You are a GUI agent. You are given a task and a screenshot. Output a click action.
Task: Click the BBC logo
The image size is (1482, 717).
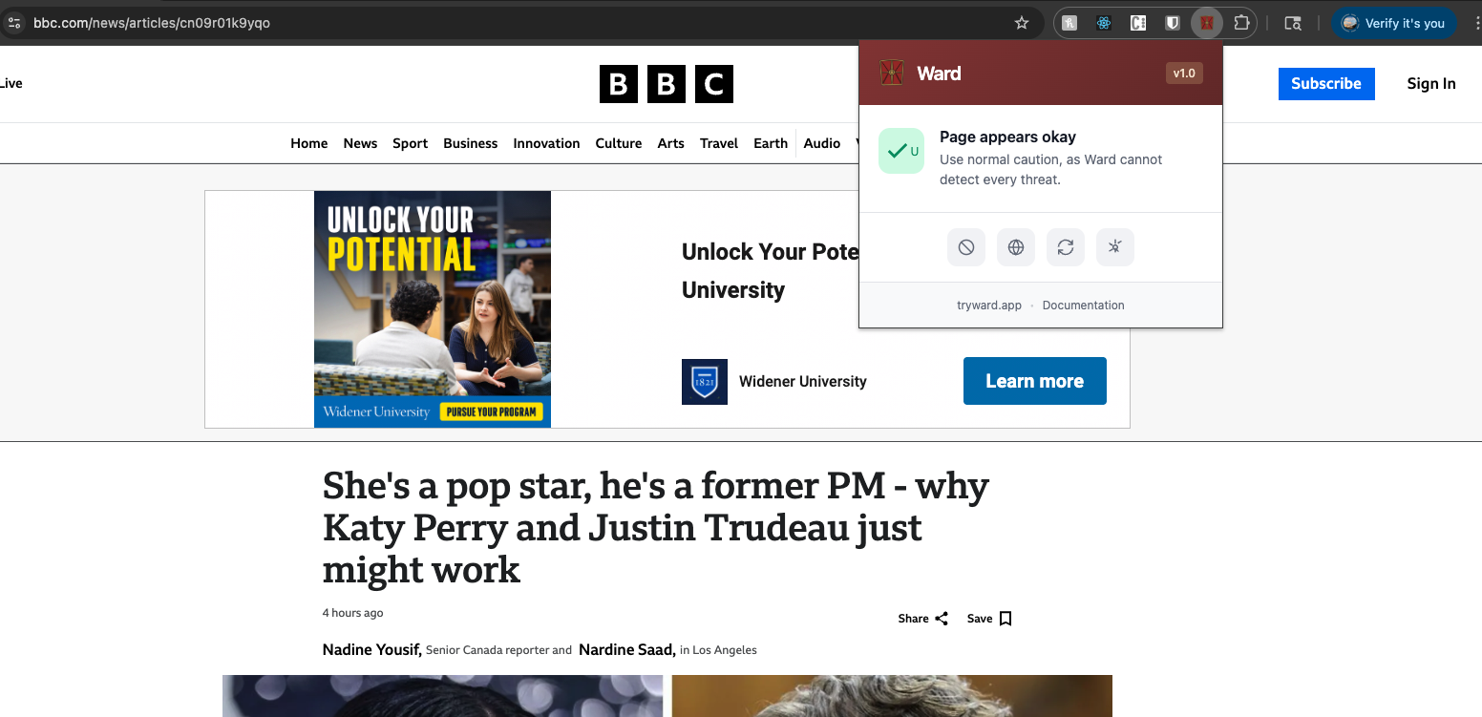tap(667, 84)
